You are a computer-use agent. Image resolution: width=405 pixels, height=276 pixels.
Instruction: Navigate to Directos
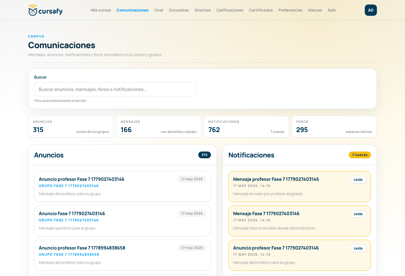[202, 10]
